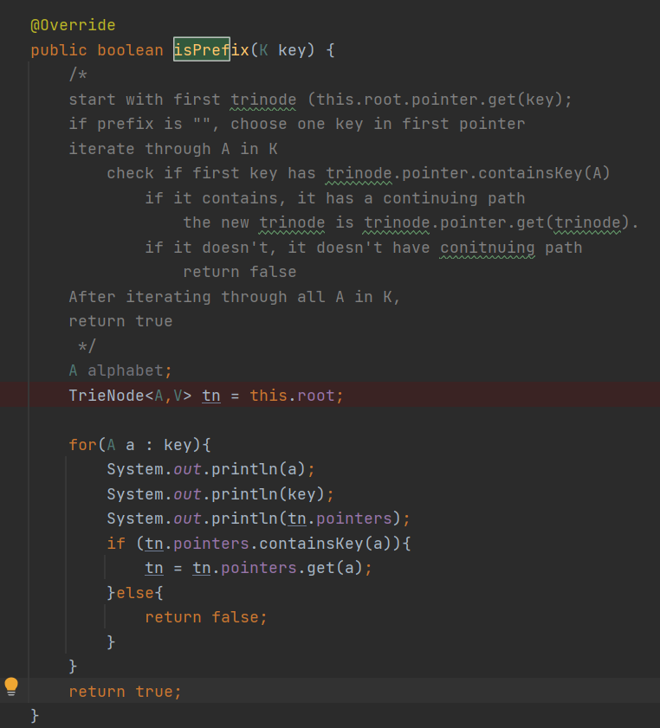Click 'After iterating through all A in K,' comment
The height and width of the screenshot is (728, 660).
coord(235,297)
